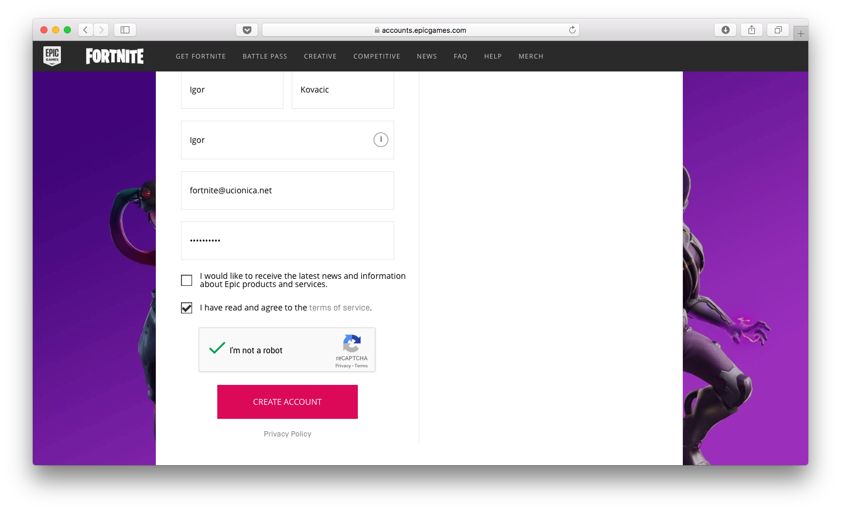Toggle the Safari sidebar icon
Viewport: 841px width, 512px height.
[x=125, y=30]
